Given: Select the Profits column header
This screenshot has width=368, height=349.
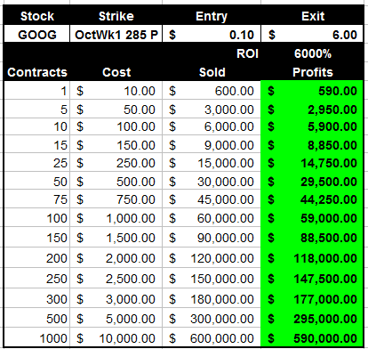Looking at the screenshot, I should click(x=312, y=72).
